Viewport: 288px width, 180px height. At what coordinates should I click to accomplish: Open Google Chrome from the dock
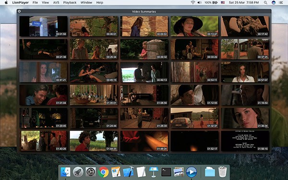[103, 172]
